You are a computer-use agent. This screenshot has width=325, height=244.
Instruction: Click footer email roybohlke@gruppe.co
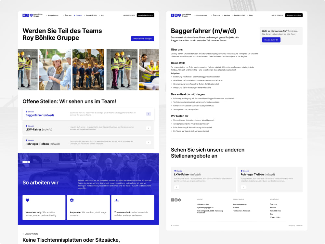(x=205, y=208)
